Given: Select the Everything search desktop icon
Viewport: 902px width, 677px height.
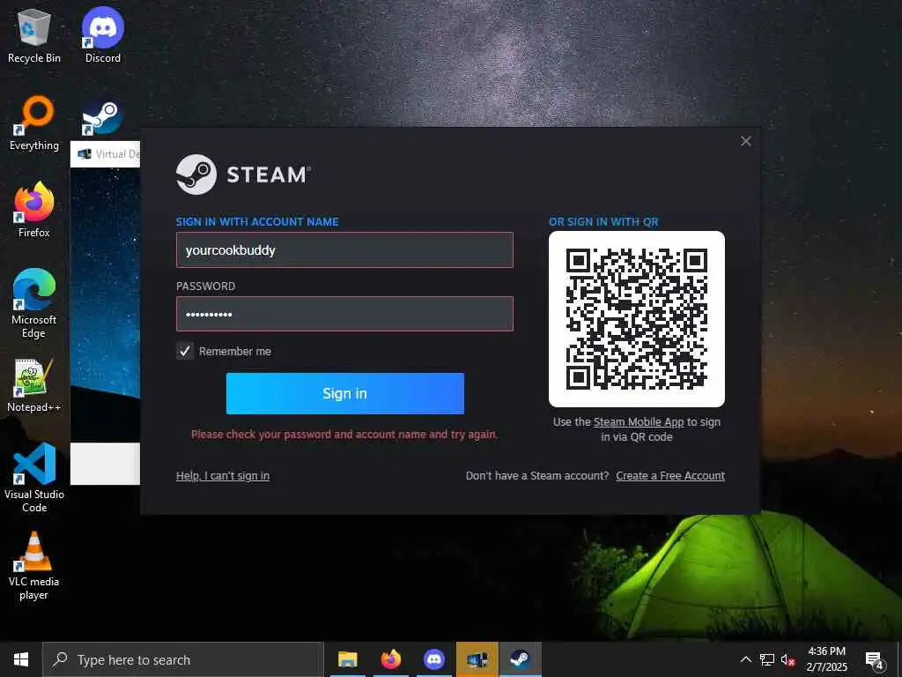Looking at the screenshot, I should (x=34, y=123).
